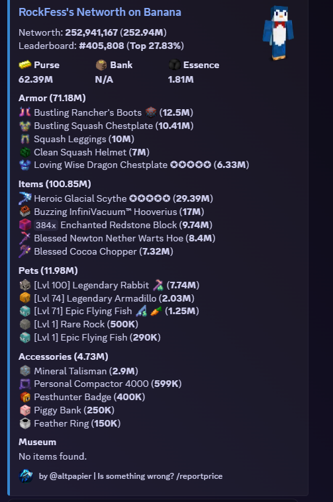Open the RockFess's Networth on Banana title link

pyautogui.click(x=100, y=12)
